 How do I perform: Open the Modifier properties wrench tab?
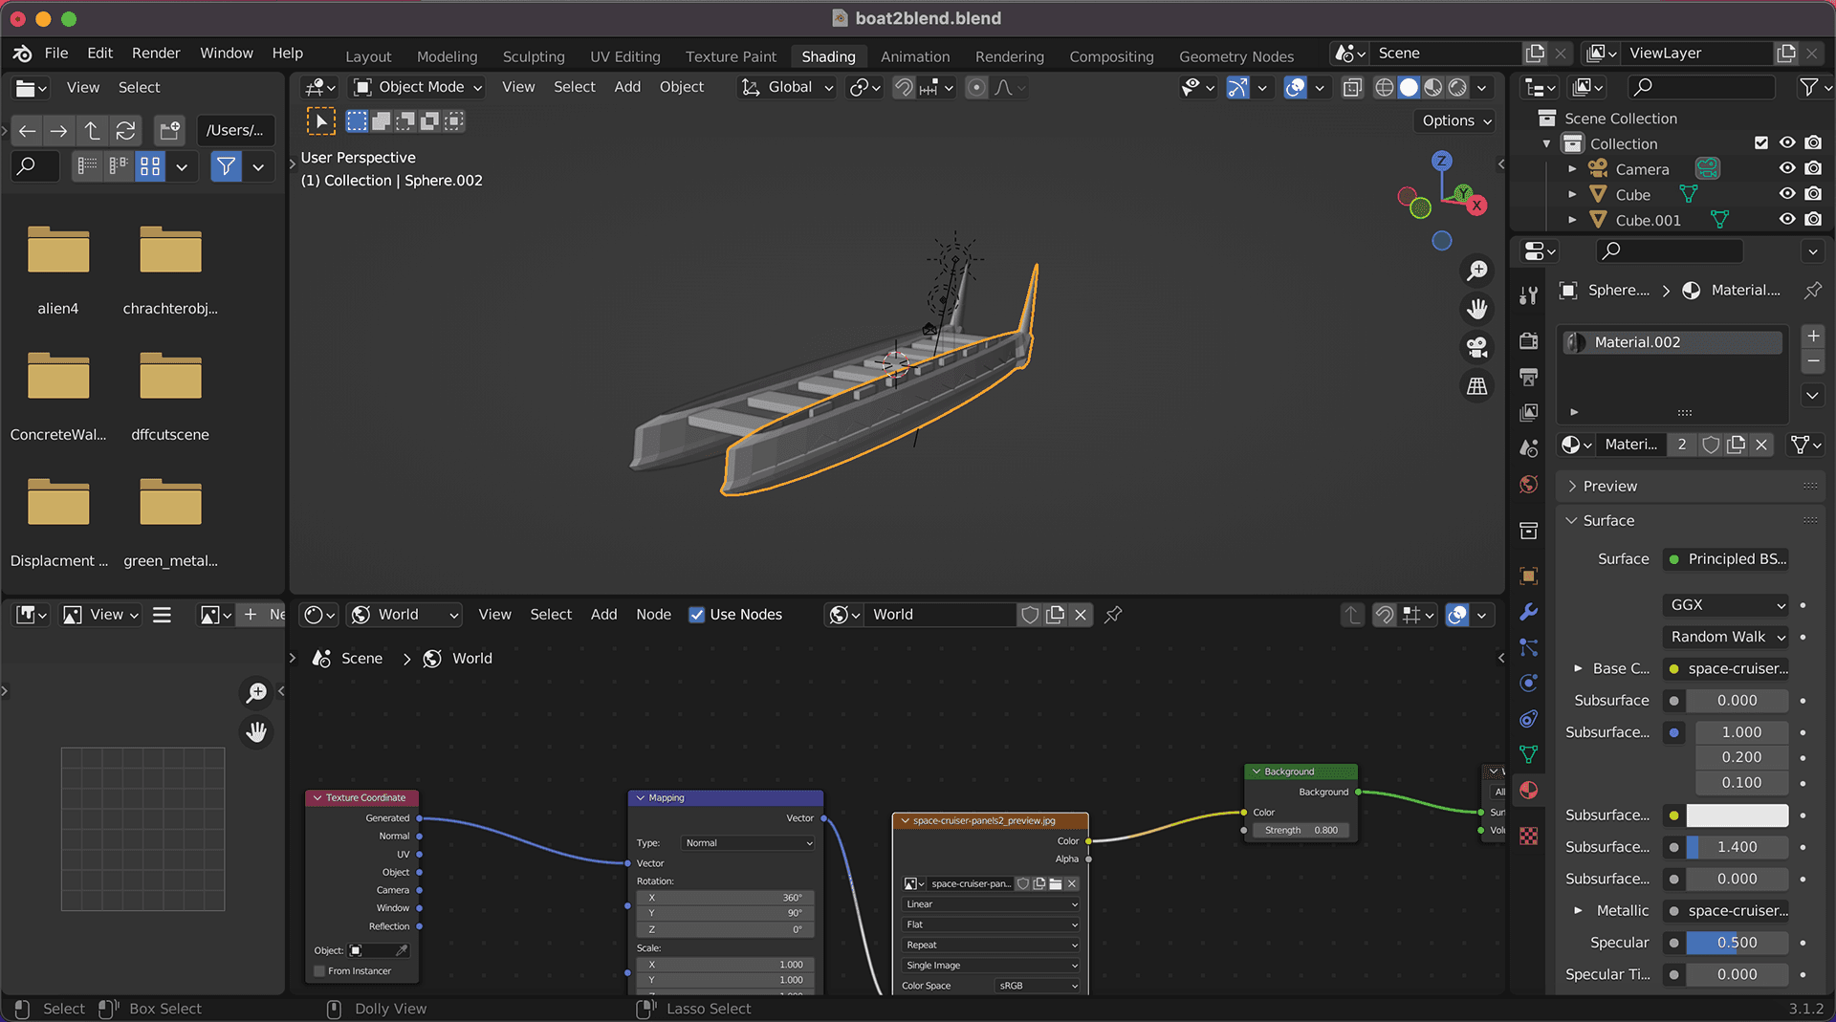[x=1528, y=612]
